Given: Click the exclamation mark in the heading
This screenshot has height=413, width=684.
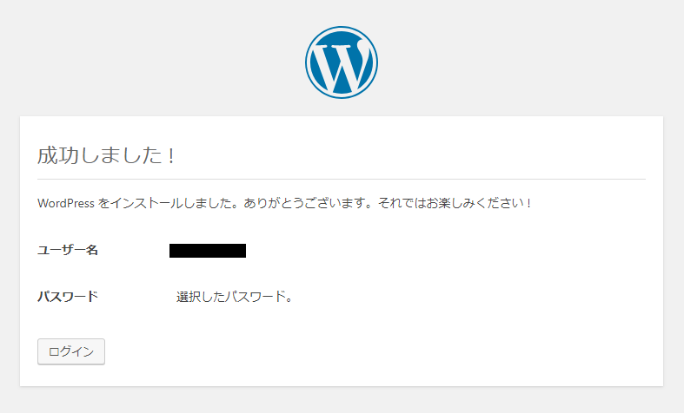Looking at the screenshot, I should (x=171, y=156).
